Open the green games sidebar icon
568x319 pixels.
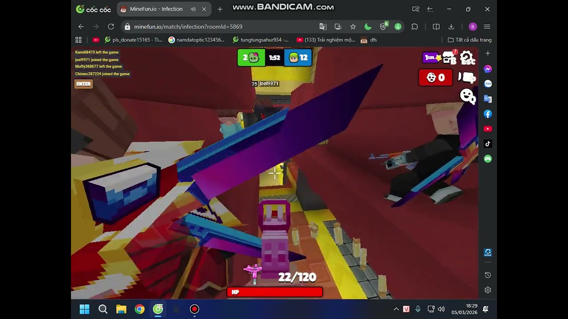coord(488,159)
